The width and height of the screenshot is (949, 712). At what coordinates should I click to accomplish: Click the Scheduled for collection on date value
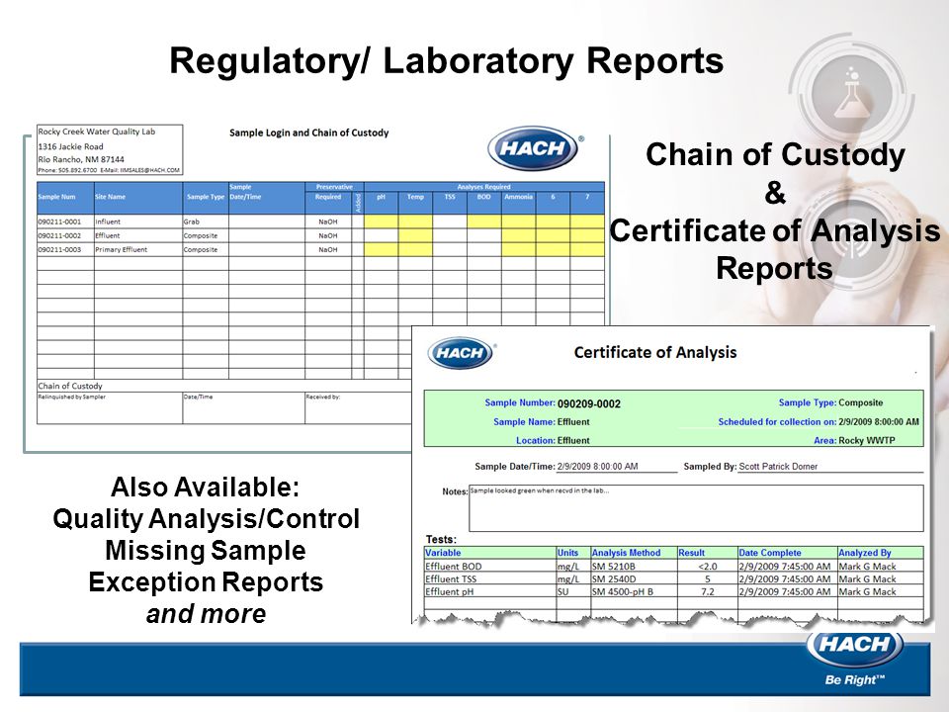tap(879, 422)
